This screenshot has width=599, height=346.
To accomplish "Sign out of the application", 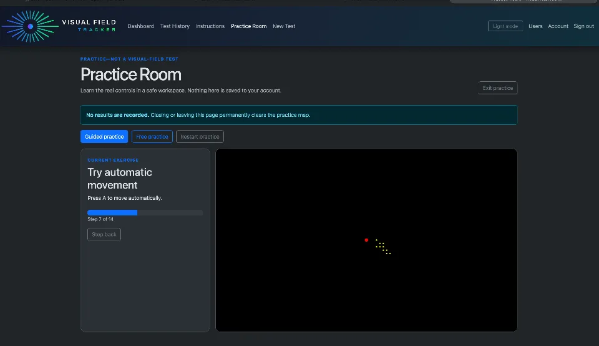I will [x=583, y=26].
